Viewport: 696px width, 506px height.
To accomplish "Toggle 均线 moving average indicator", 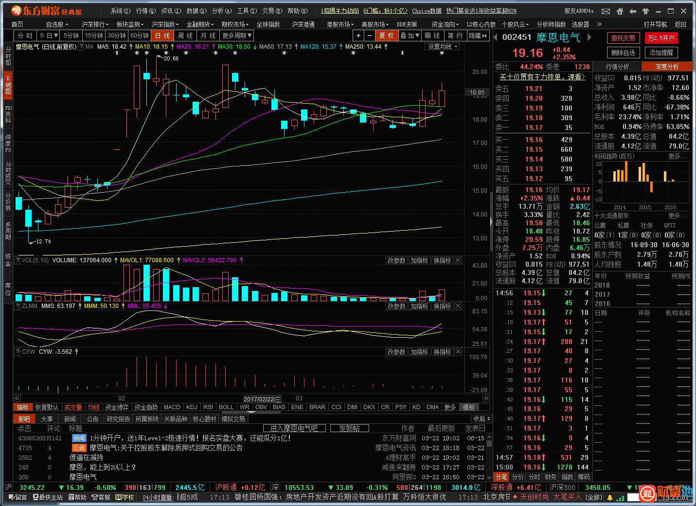I will click(x=93, y=407).
